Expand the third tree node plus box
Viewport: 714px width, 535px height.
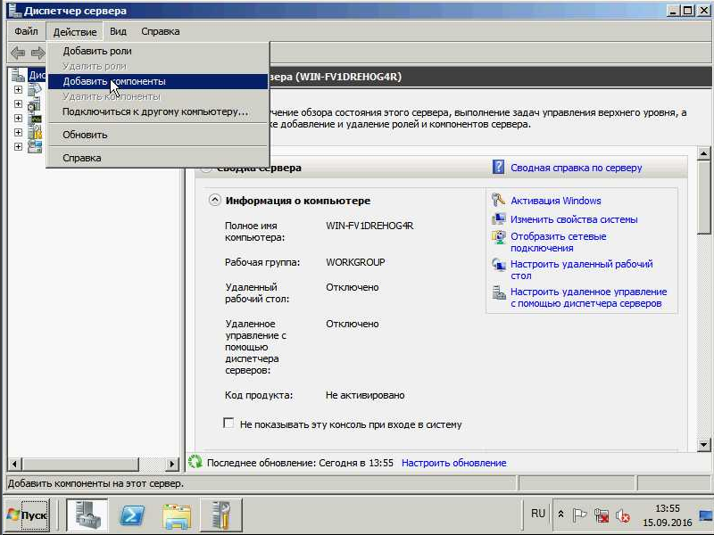click(18, 118)
